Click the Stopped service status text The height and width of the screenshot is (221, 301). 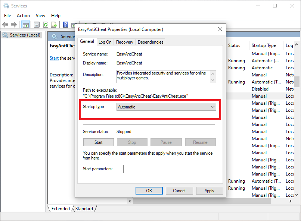click(124, 132)
